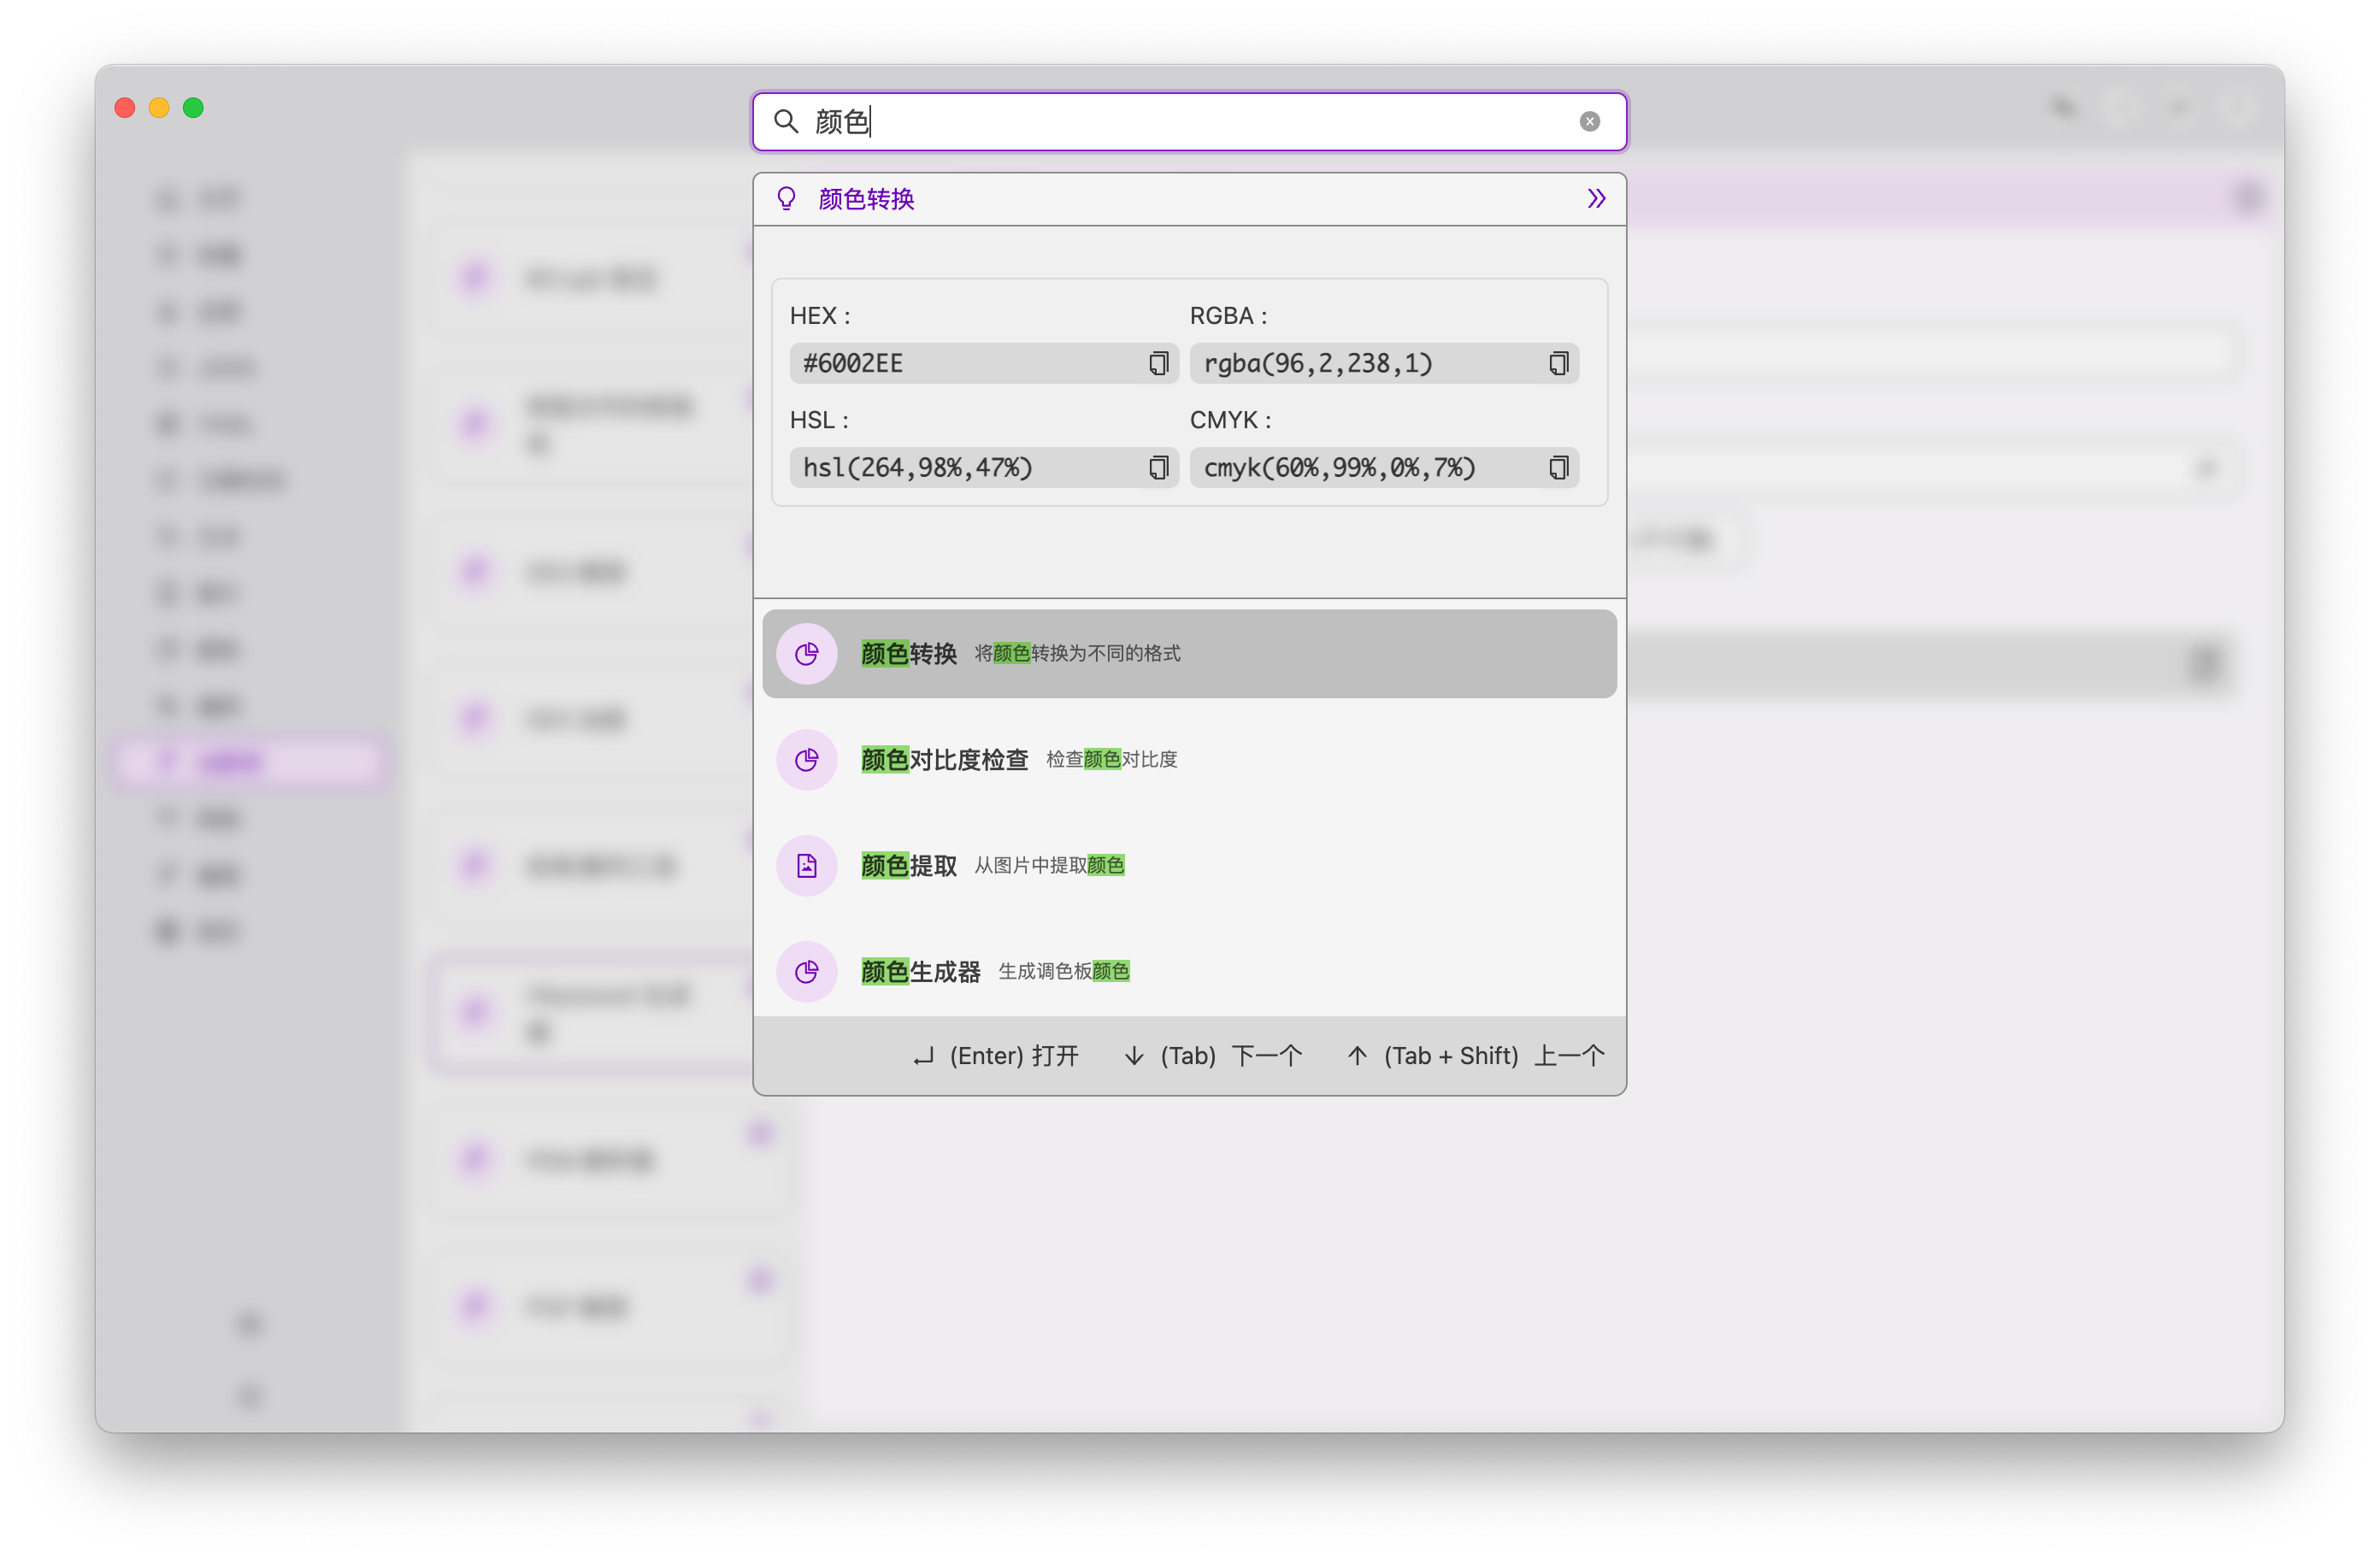Click the 将颜色转换为不同的格式 description text

(1077, 653)
